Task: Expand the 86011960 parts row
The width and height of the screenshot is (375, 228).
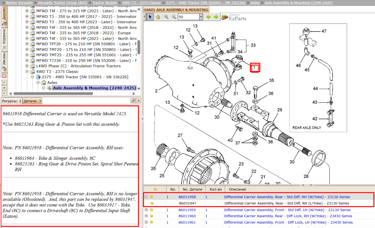Action: pos(146,216)
